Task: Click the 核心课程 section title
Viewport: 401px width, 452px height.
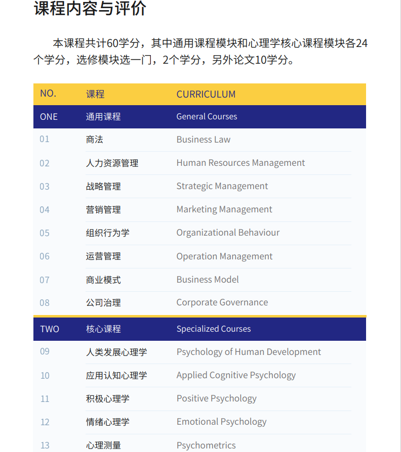Action: [x=103, y=329]
